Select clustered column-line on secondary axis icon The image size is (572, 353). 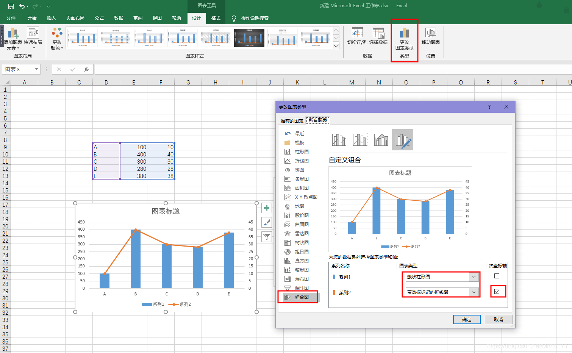point(360,140)
